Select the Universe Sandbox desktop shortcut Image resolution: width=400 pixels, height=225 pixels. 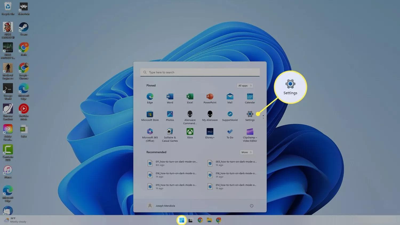[8, 112]
